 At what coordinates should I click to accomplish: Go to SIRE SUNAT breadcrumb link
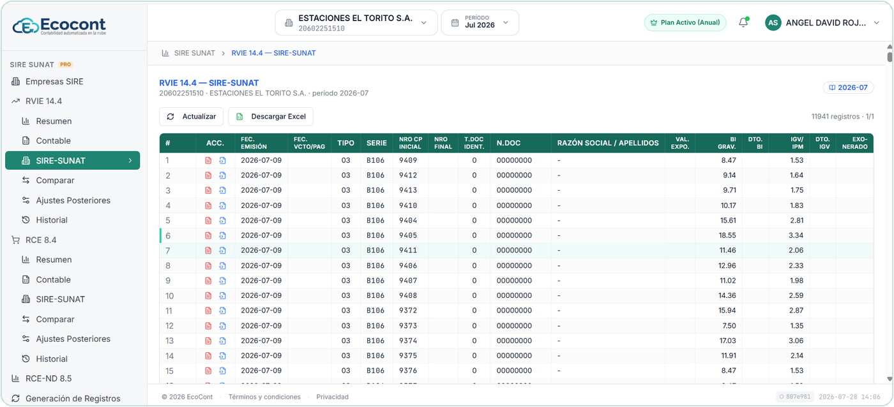[195, 53]
